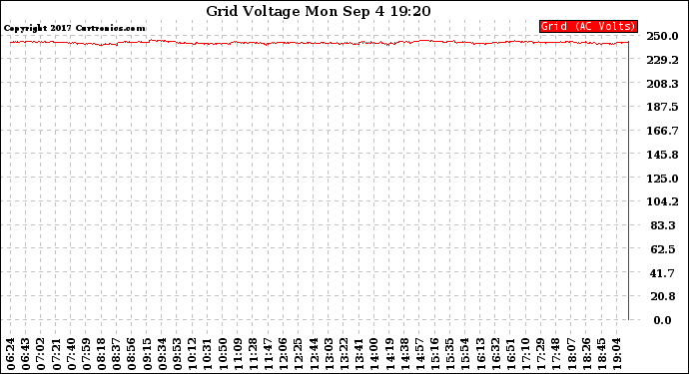689x374 pixels.
Task: Click the 15:54 time axis label
Action: point(465,354)
